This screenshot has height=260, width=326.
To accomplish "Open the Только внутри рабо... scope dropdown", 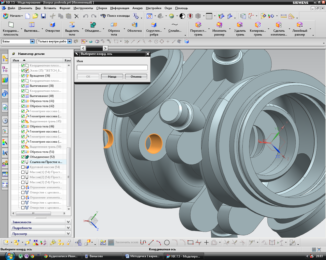I will (70, 41).
